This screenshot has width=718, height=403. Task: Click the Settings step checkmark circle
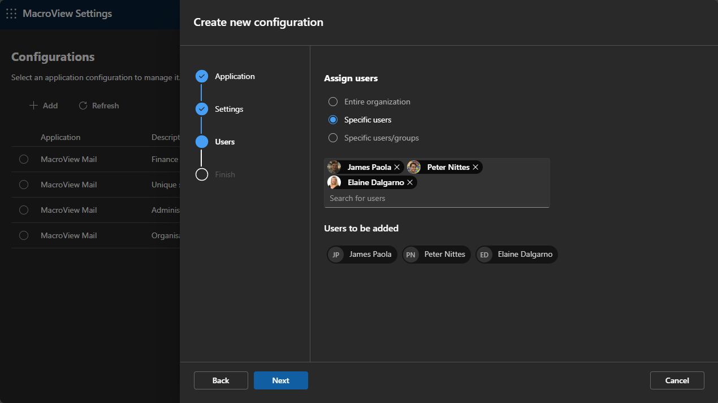pos(202,109)
